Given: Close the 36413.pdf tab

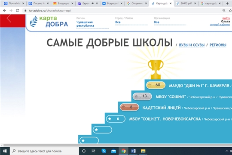Looking at the screenshot, I should (195, 3).
